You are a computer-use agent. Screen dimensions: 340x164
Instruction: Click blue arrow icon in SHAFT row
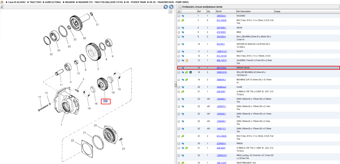click(183, 52)
